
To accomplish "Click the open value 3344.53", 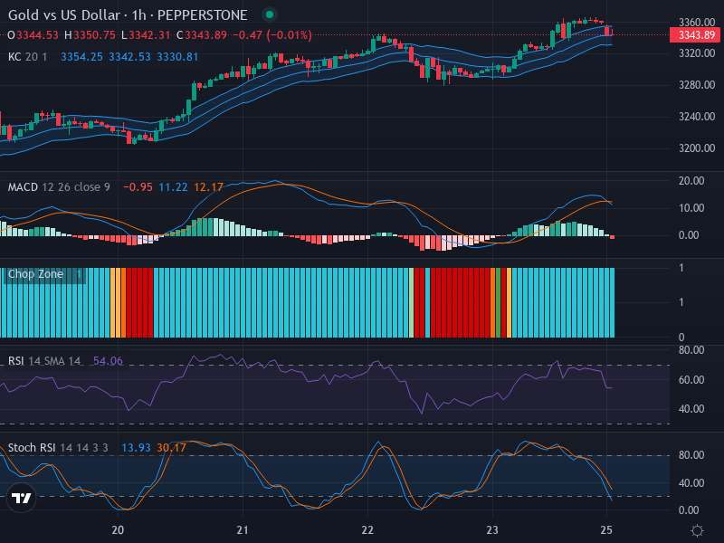I will coord(37,35).
